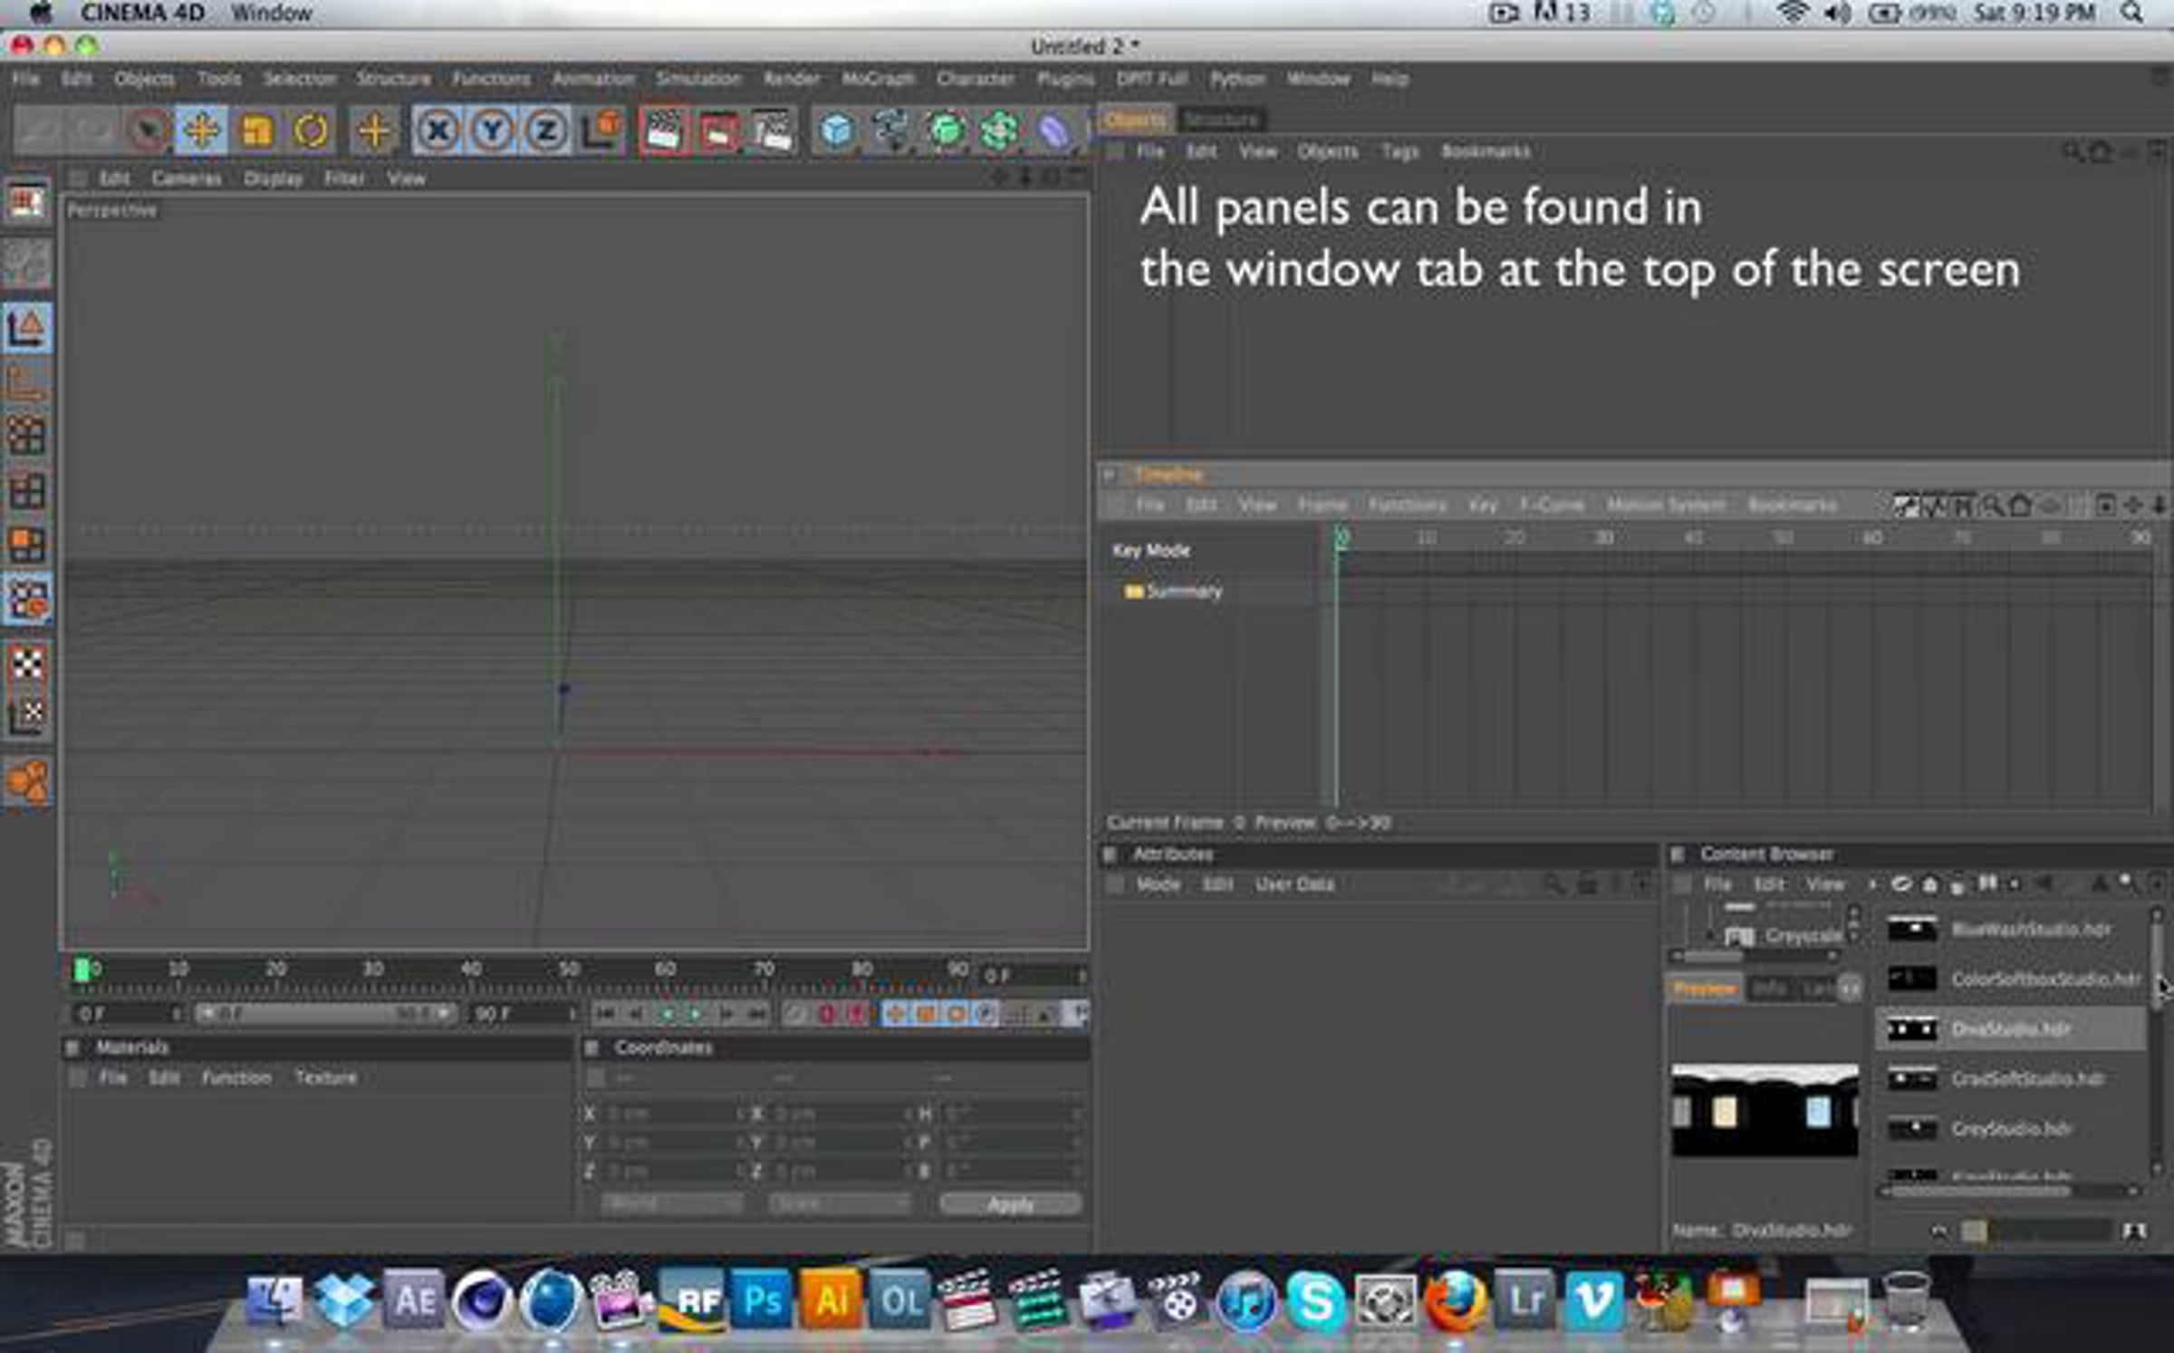The width and height of the screenshot is (2174, 1353).
Task: Click the Live Selection arrow tool
Action: [x=148, y=130]
